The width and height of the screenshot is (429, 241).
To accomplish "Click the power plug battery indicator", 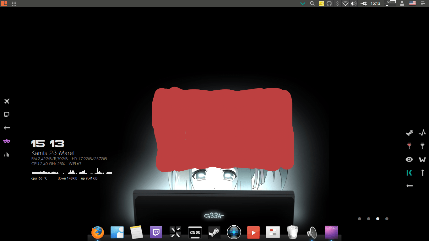I will click(x=364, y=3).
